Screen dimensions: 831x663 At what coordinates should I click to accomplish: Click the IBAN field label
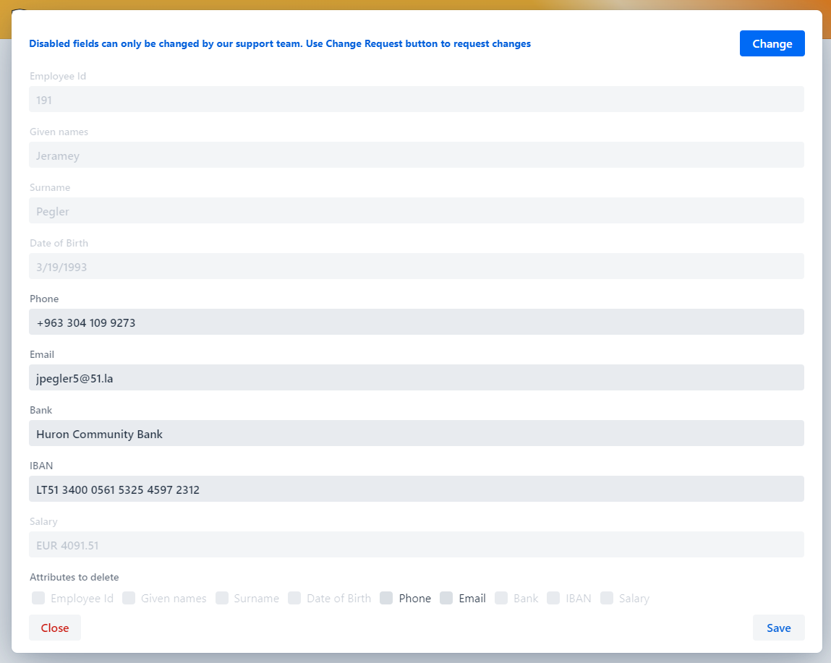(x=41, y=466)
